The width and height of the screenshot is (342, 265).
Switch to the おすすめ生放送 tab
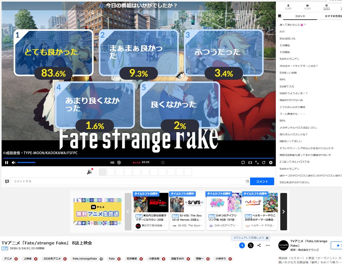click(x=333, y=16)
